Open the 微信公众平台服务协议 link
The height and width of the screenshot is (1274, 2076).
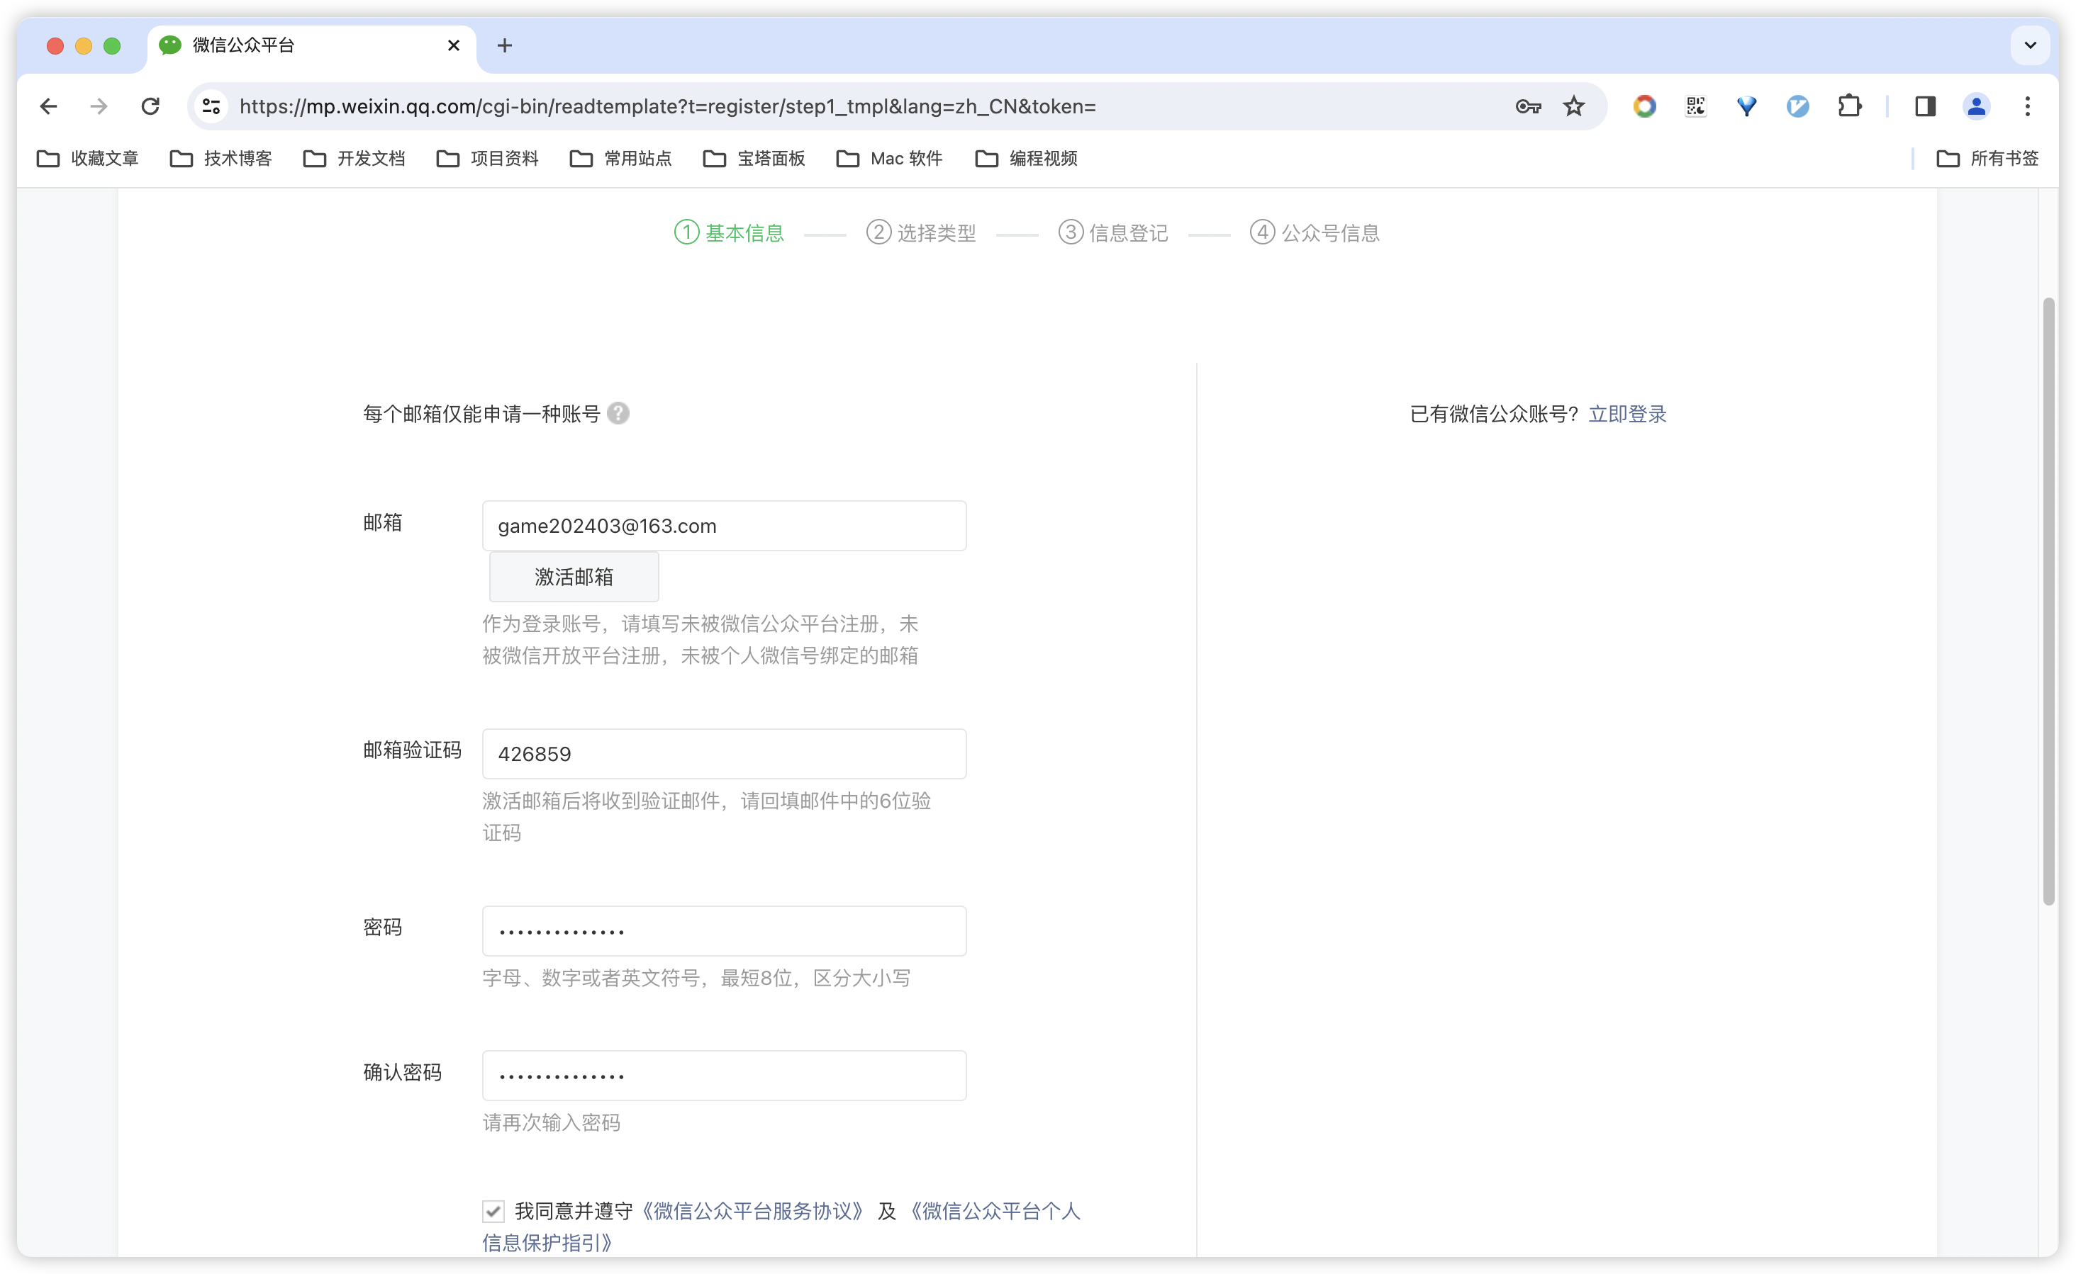[x=753, y=1212]
